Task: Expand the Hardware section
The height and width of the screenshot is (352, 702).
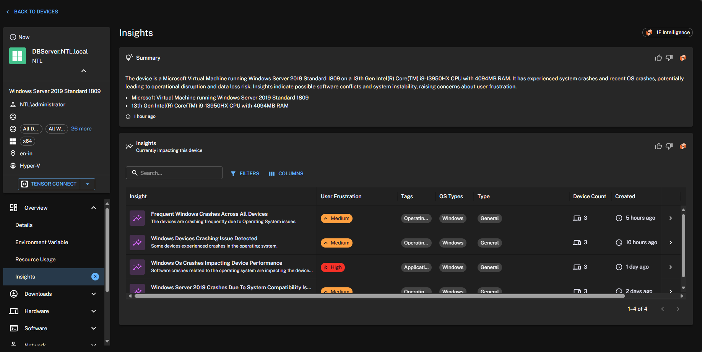Action: (94, 311)
